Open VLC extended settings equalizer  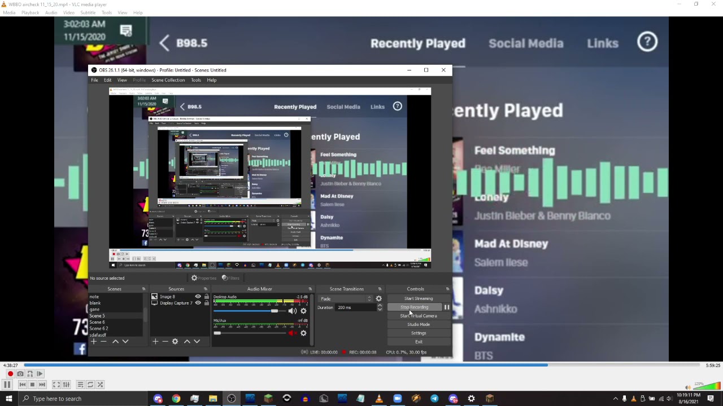click(x=66, y=385)
